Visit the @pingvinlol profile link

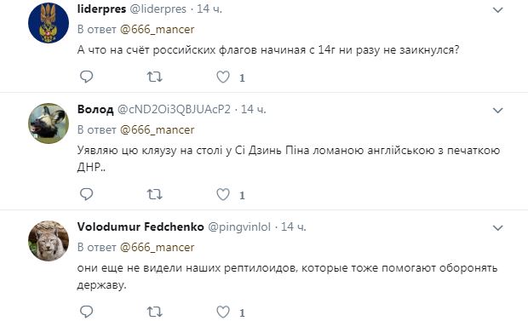click(239, 227)
